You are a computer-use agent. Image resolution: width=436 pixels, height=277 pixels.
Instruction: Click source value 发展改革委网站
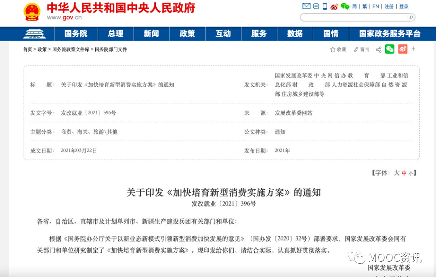(x=293, y=113)
